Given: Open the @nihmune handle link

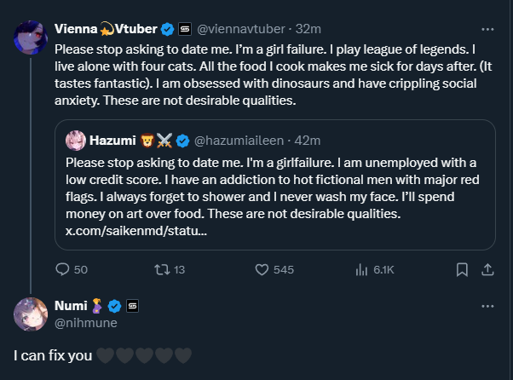Looking at the screenshot, I should click(83, 322).
